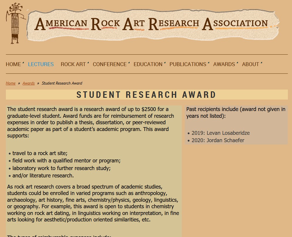The image size is (292, 237).
Task: Expand the ABOUT dropdown arrow
Action: click(261, 63)
